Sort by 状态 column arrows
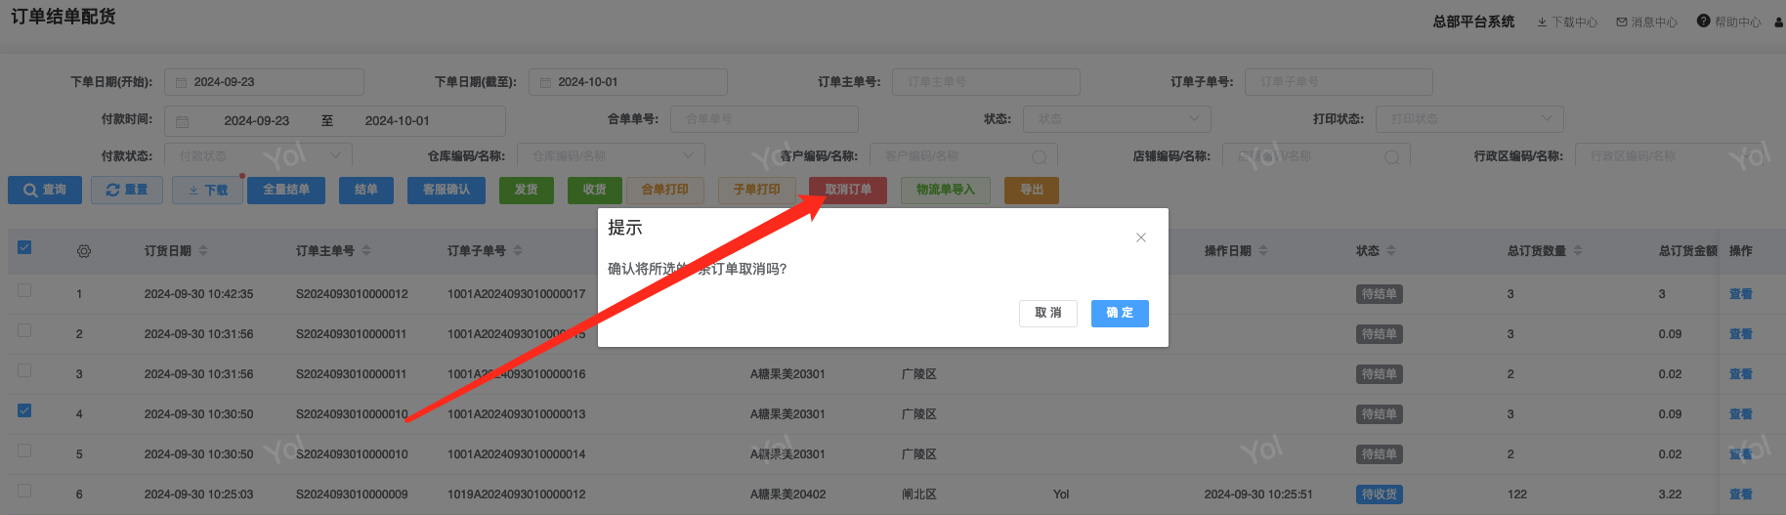 pos(1391,251)
